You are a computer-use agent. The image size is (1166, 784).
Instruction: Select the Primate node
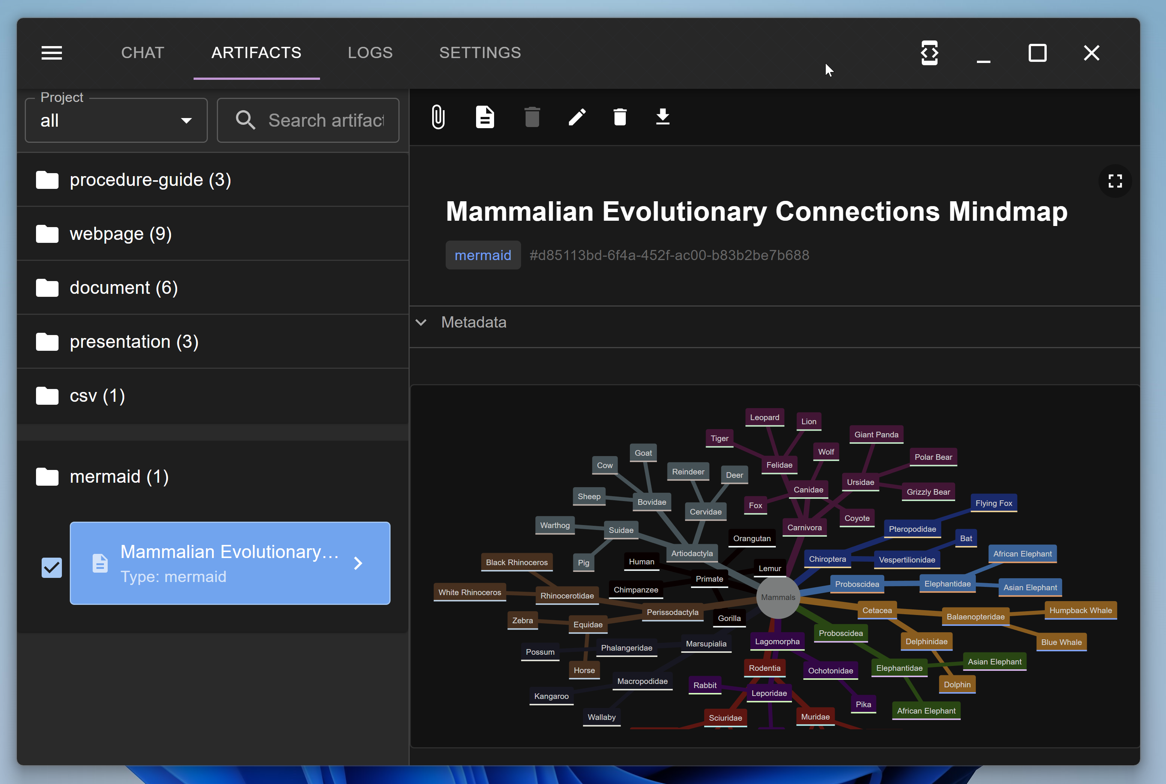(709, 579)
